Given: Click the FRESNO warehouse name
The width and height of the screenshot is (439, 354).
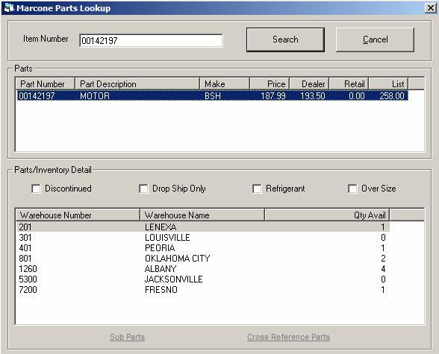Looking at the screenshot, I should click(x=161, y=289).
